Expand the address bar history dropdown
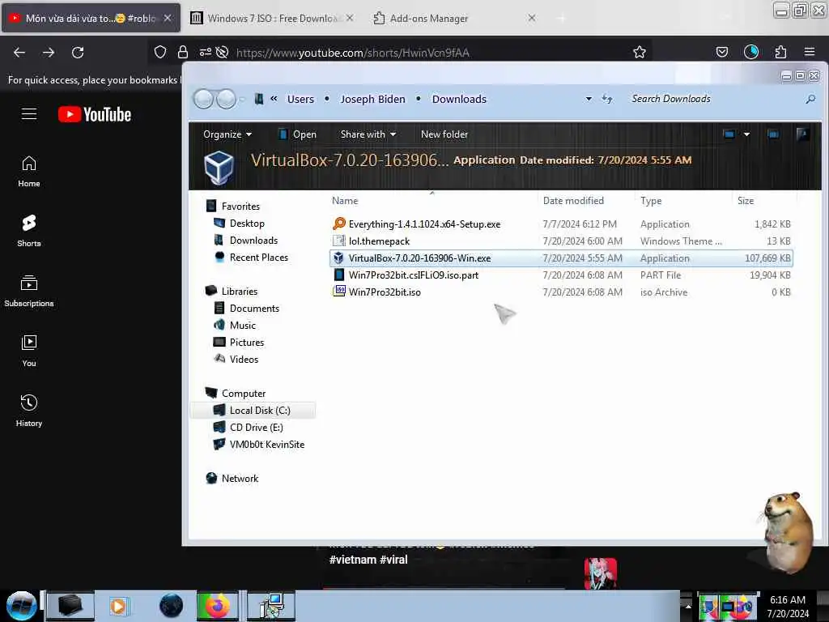829x622 pixels. click(x=589, y=99)
